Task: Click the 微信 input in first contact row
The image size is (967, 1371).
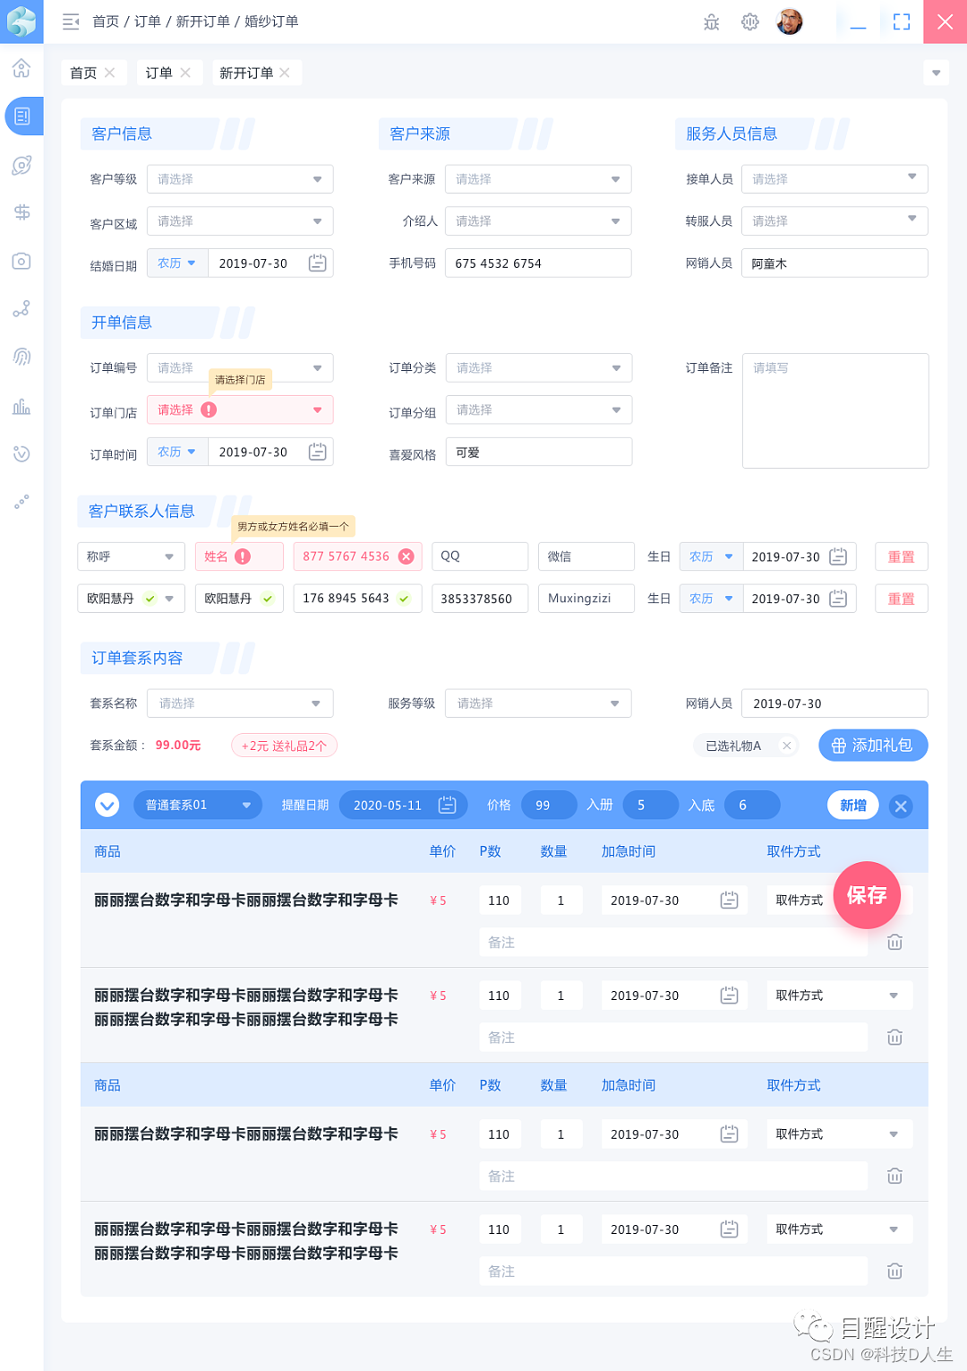Action: pos(586,556)
